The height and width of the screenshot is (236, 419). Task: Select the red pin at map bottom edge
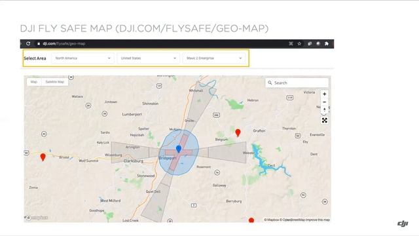[251, 220]
